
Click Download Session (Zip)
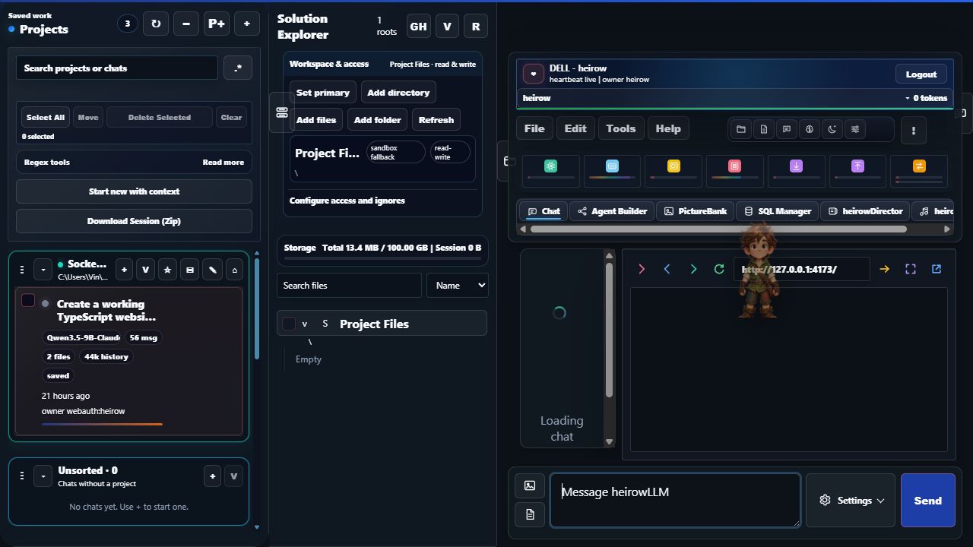point(134,221)
